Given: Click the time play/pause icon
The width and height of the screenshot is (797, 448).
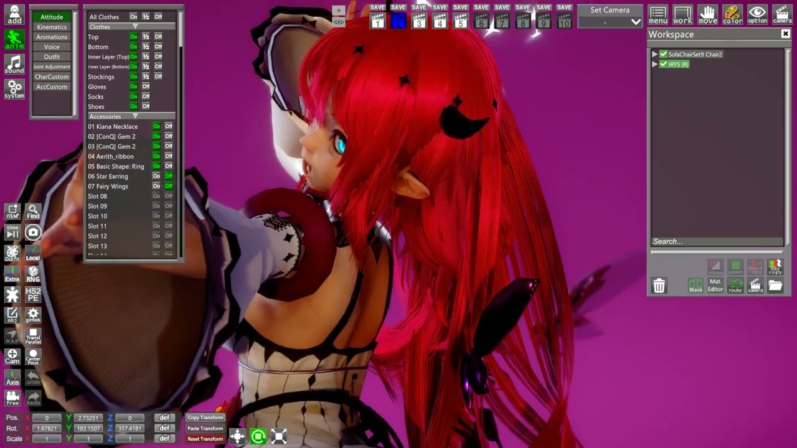Looking at the screenshot, I should [12, 233].
